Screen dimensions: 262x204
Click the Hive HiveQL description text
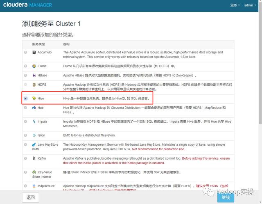(x=106, y=99)
